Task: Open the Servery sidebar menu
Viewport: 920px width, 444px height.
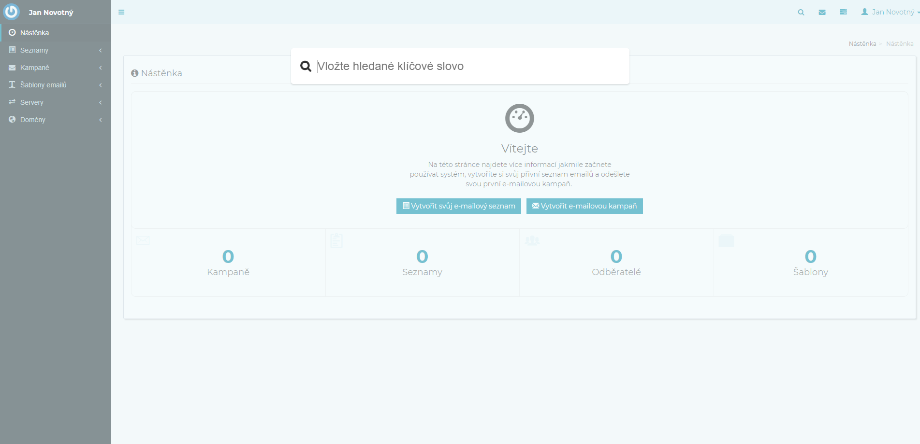Action: [56, 102]
